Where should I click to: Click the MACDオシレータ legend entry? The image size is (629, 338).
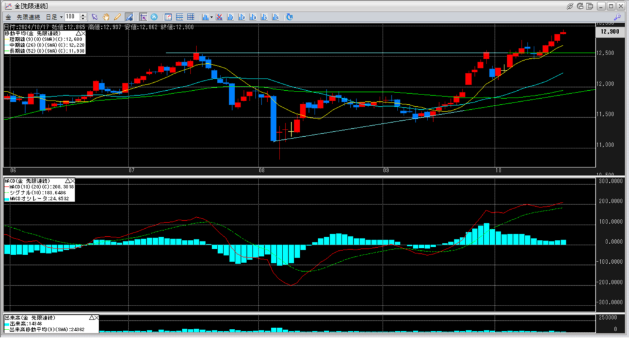[x=36, y=199]
